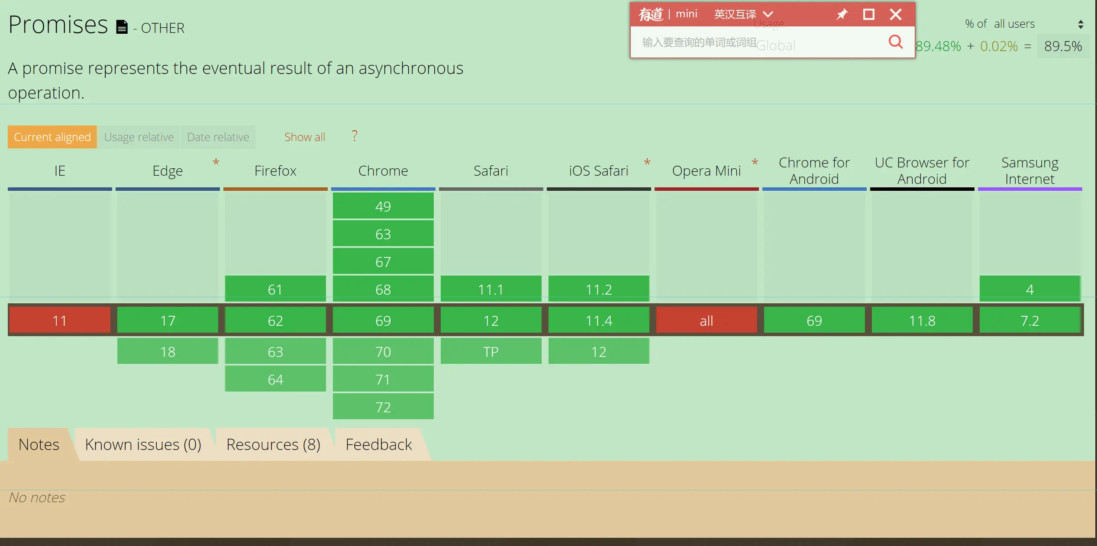
Task: Select the iOS Safari 11.4 cell
Action: coord(599,321)
